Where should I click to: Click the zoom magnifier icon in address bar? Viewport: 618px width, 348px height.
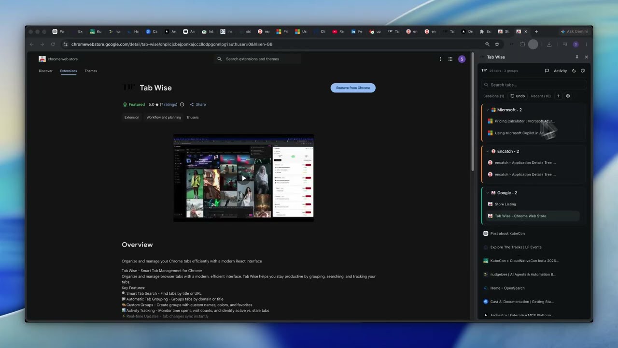coord(488,44)
